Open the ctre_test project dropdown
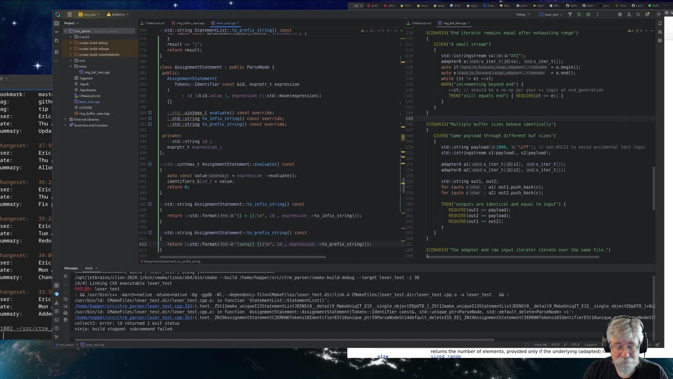673x379 pixels. [89, 15]
